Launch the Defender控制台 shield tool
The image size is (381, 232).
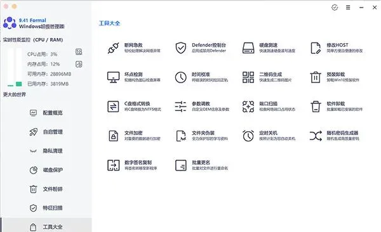pyautogui.click(x=201, y=48)
